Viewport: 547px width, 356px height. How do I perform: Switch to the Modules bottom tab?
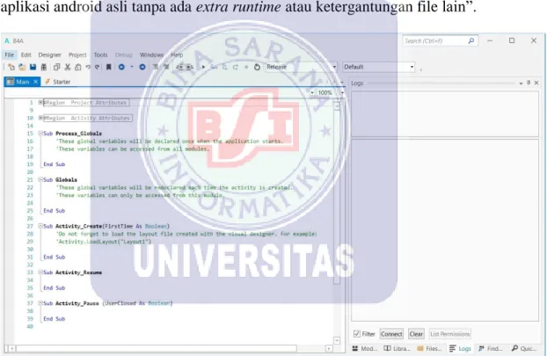[x=365, y=348]
